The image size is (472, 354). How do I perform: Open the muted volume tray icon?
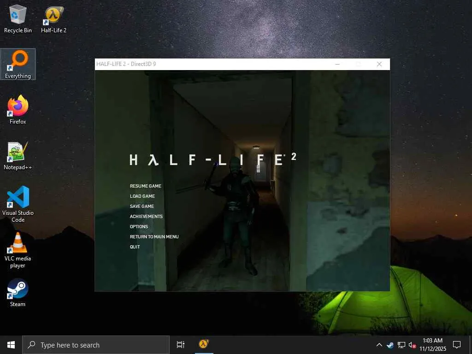(x=412, y=345)
